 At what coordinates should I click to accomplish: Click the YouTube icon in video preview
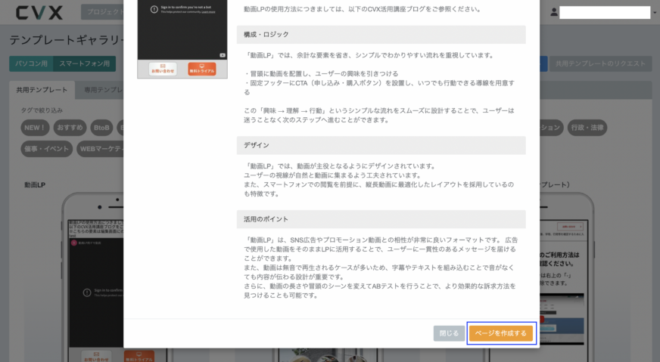point(222,55)
